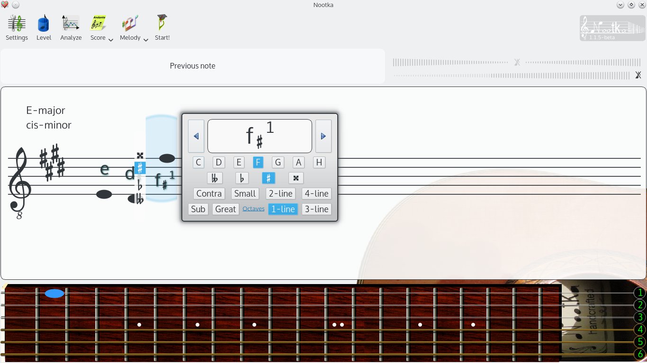The height and width of the screenshot is (363, 647).
Task: Toggle the double-flat accidental button in popup
Action: click(215, 178)
